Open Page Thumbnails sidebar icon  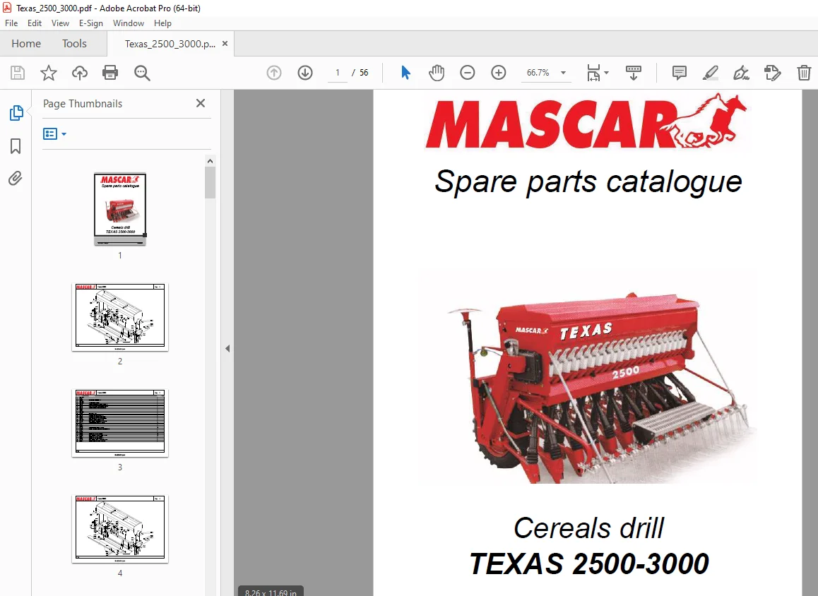click(x=16, y=112)
